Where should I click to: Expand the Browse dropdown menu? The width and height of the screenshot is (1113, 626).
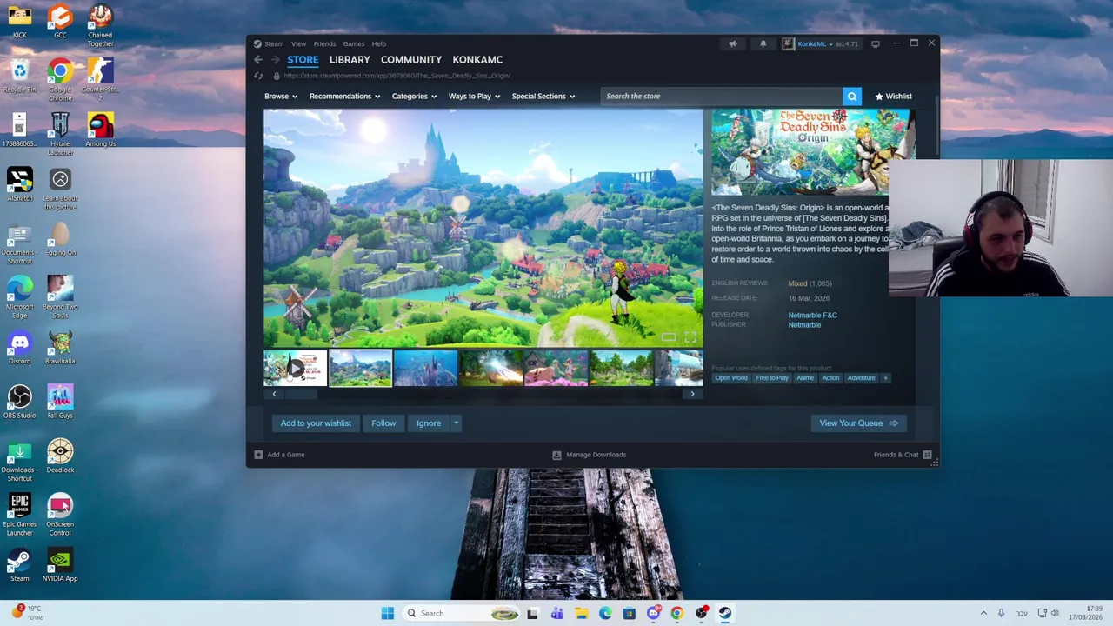pyautogui.click(x=281, y=97)
